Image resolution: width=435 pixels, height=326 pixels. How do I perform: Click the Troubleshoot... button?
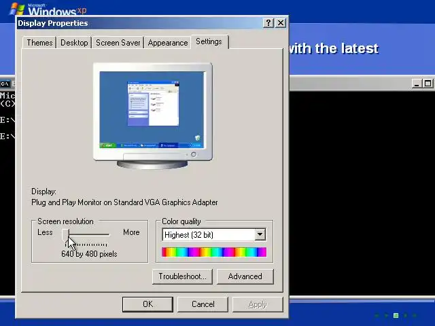(182, 276)
